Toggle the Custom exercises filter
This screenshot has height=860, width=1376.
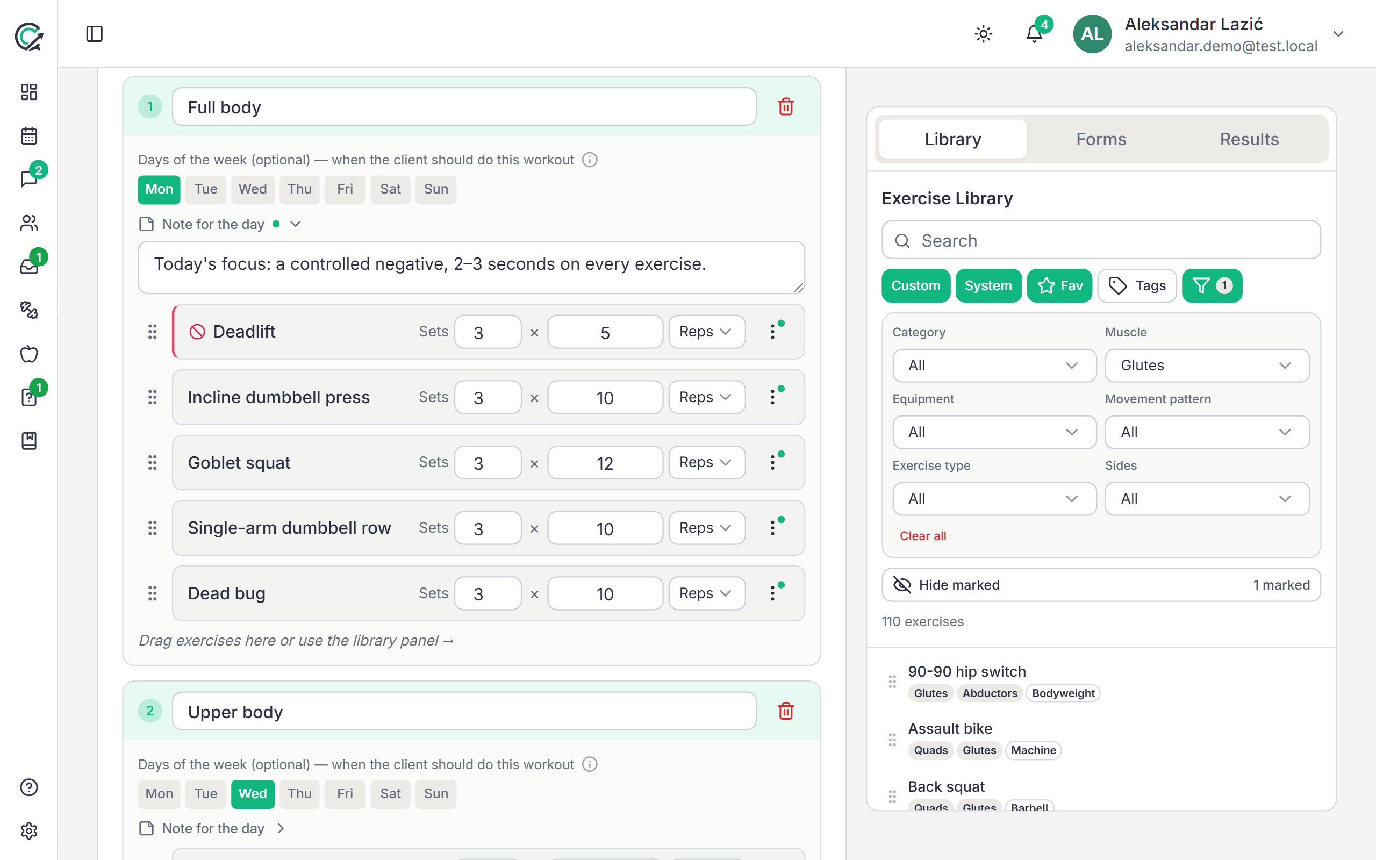915,285
